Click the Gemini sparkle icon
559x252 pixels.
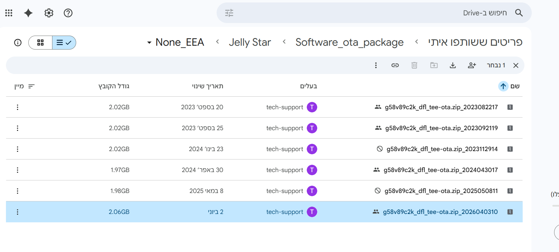click(x=28, y=13)
